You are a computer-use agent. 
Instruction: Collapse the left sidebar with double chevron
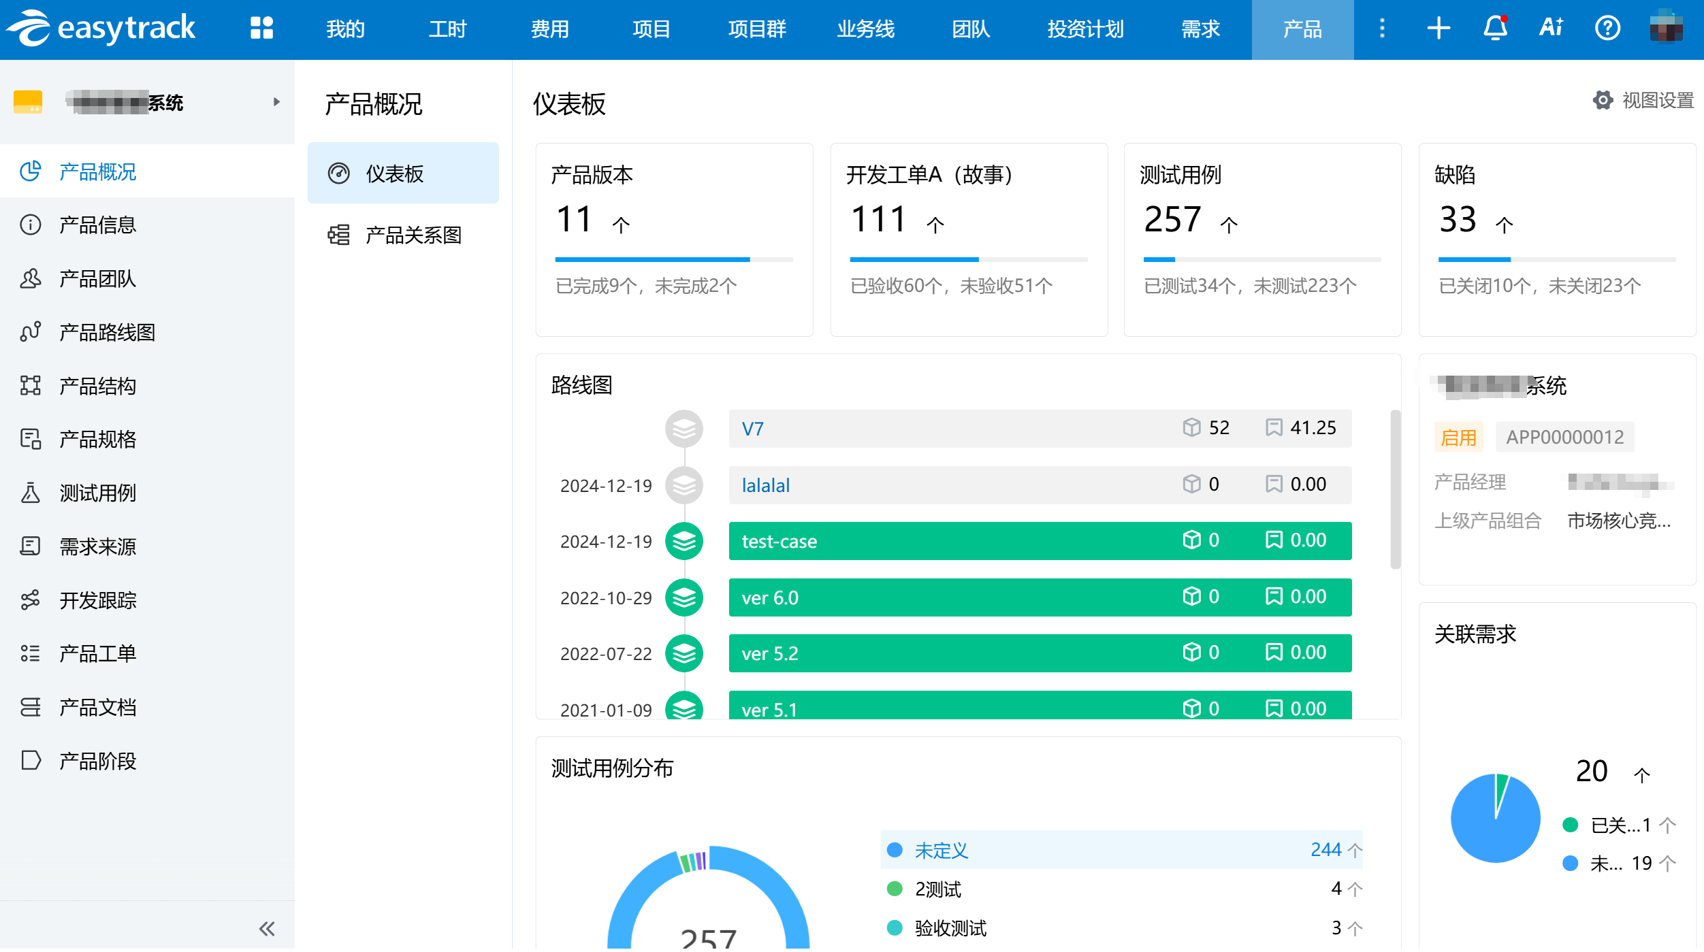(267, 929)
